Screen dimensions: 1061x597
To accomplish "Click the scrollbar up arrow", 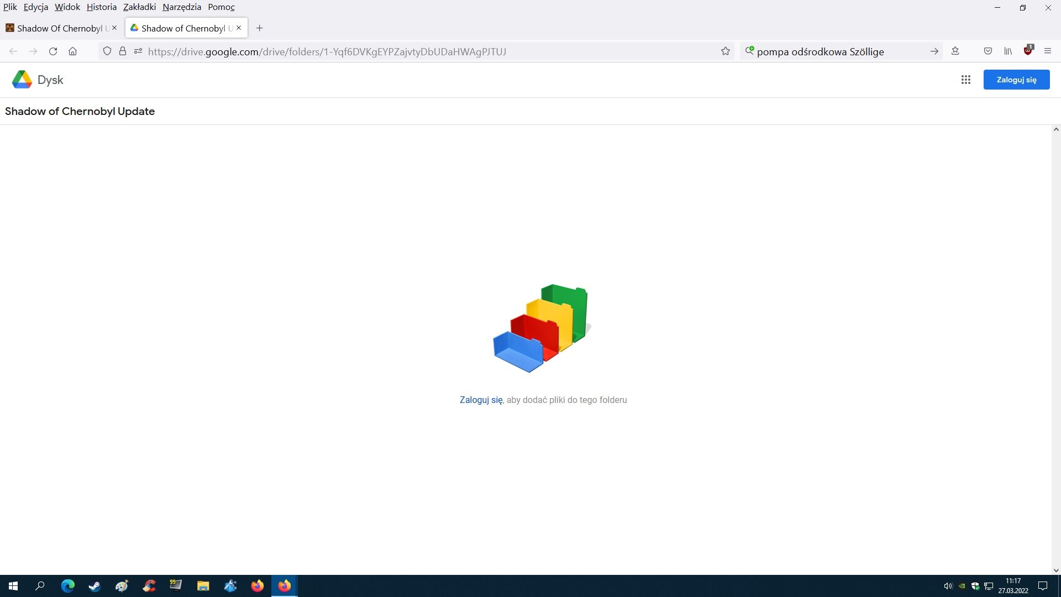I will 1056,129.
